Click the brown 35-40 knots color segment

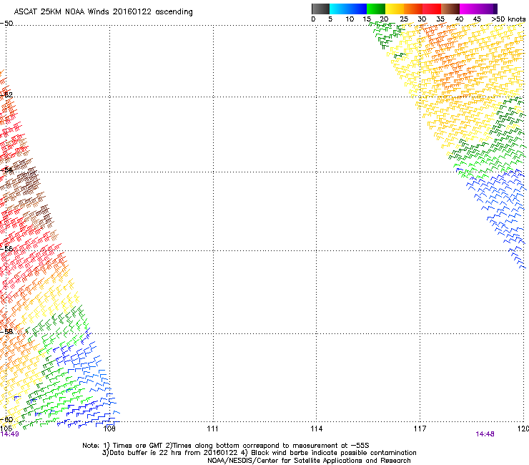click(x=450, y=9)
